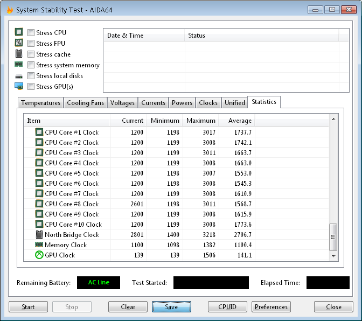Sort by the Average column header
The width and height of the screenshot is (362, 321).
[236, 121]
